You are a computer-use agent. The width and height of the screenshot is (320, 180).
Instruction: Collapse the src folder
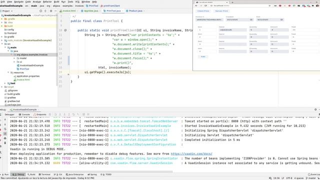click(2, 44)
